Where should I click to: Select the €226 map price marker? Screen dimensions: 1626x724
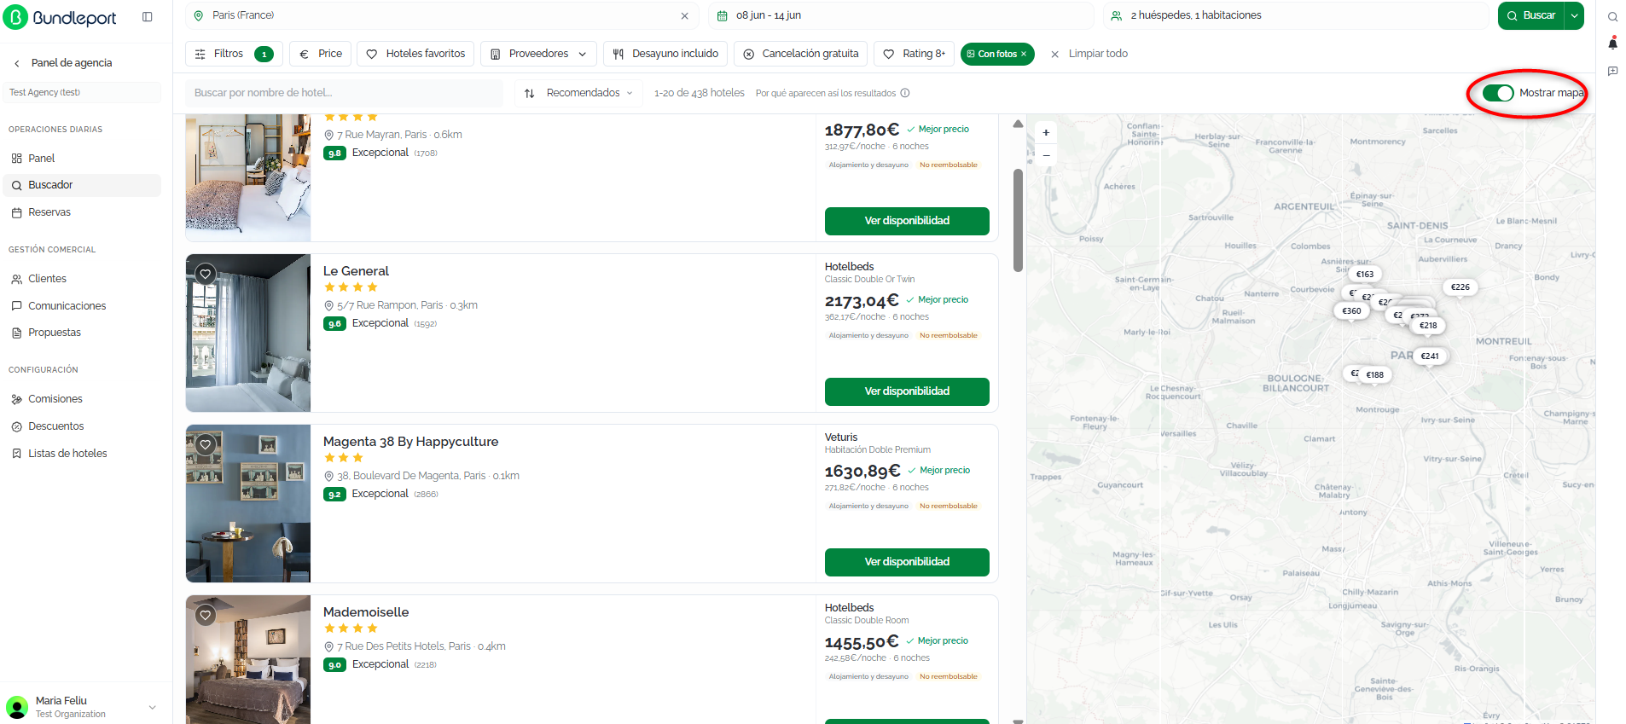point(1460,287)
